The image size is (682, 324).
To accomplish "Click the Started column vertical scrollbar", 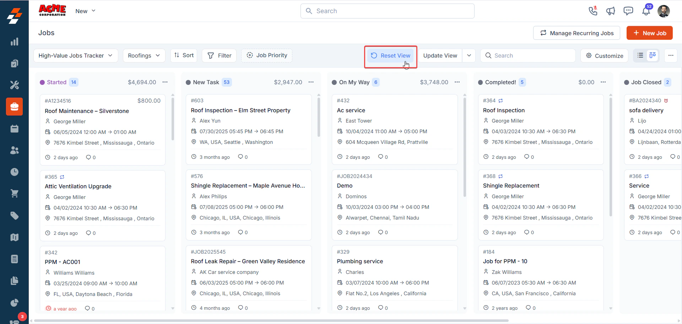I will (x=173, y=119).
